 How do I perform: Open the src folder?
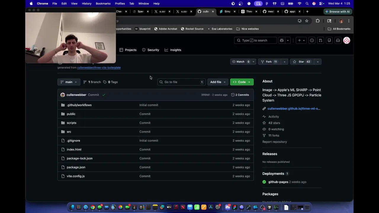click(69, 132)
